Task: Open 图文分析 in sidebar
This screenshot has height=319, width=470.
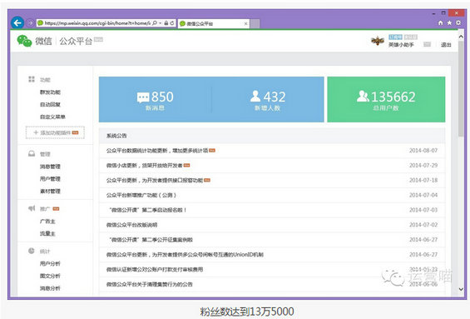Action: click(51, 276)
